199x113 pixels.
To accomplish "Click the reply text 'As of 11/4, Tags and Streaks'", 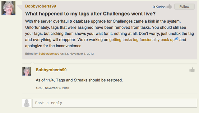I will coord(62,80).
